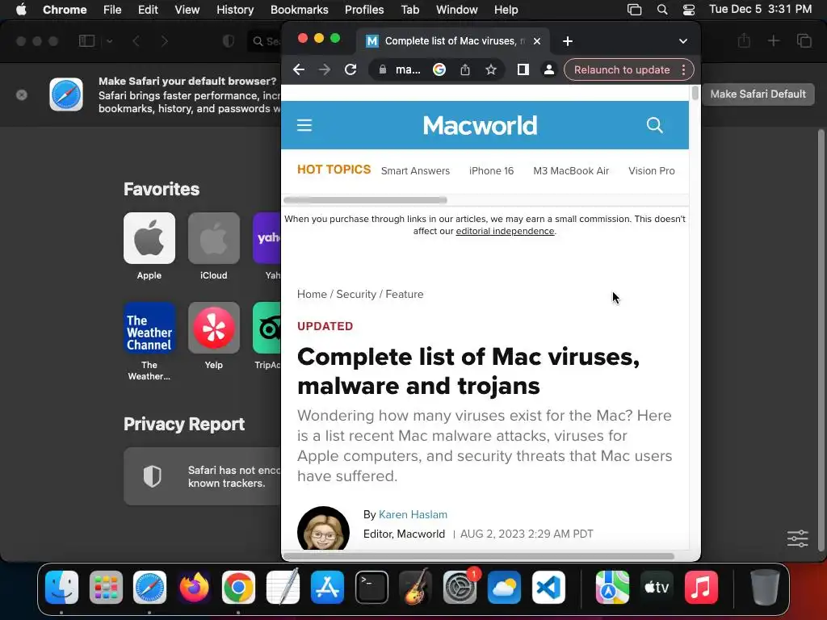Viewport: 827px width, 620px height.
Task: Open the History menu
Action: 235,10
